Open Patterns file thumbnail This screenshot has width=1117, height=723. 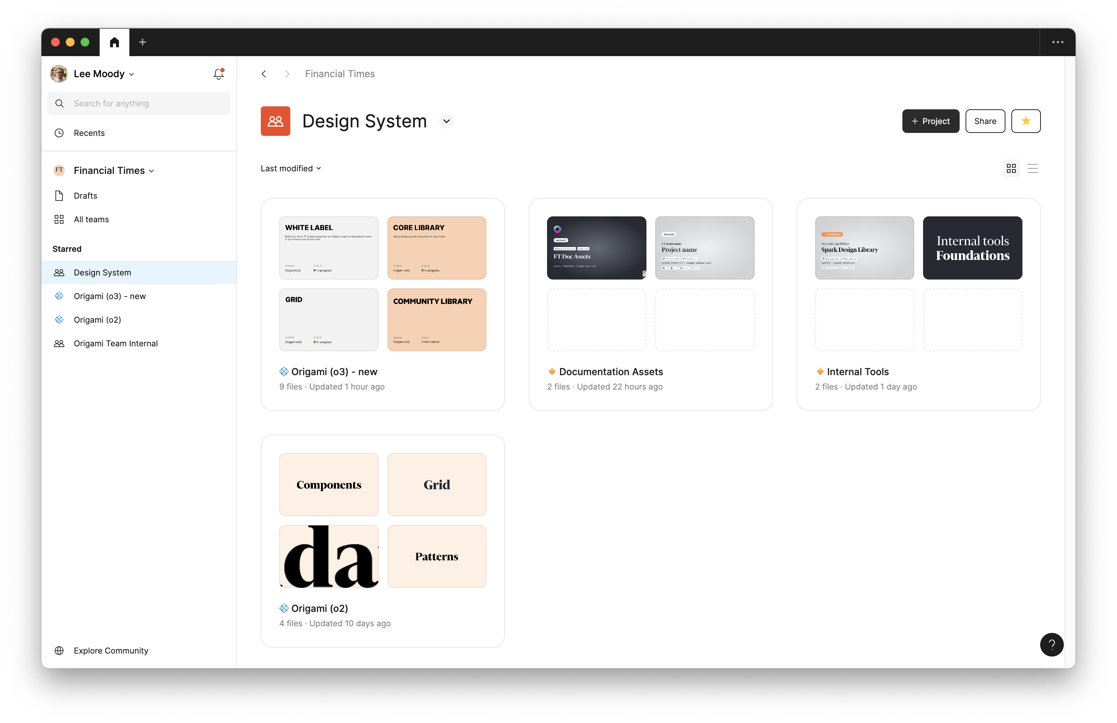pos(437,556)
